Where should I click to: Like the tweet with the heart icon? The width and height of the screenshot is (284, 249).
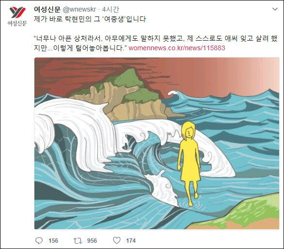117,240
